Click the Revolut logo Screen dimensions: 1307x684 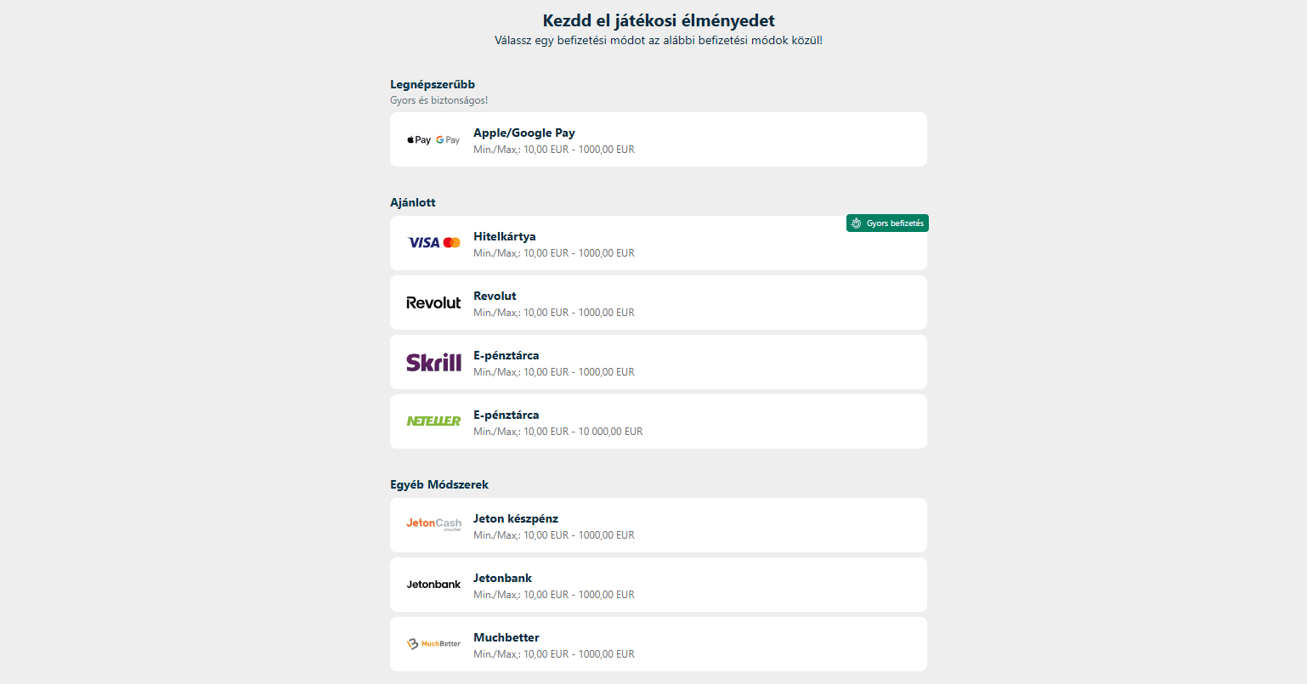[x=433, y=302]
